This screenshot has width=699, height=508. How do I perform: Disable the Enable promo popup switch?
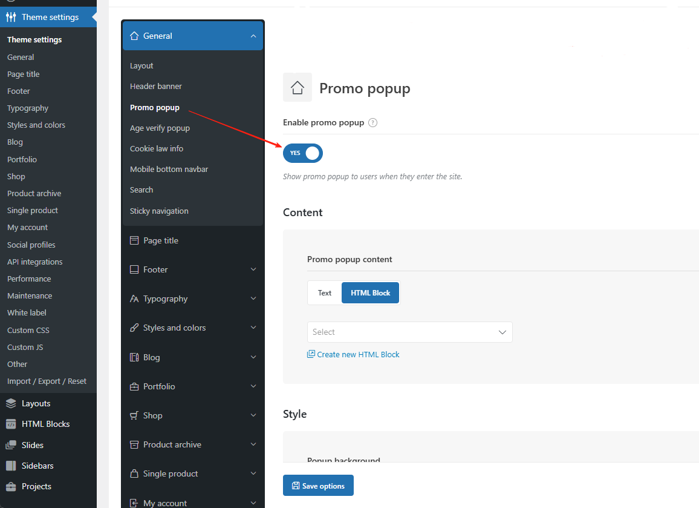303,153
